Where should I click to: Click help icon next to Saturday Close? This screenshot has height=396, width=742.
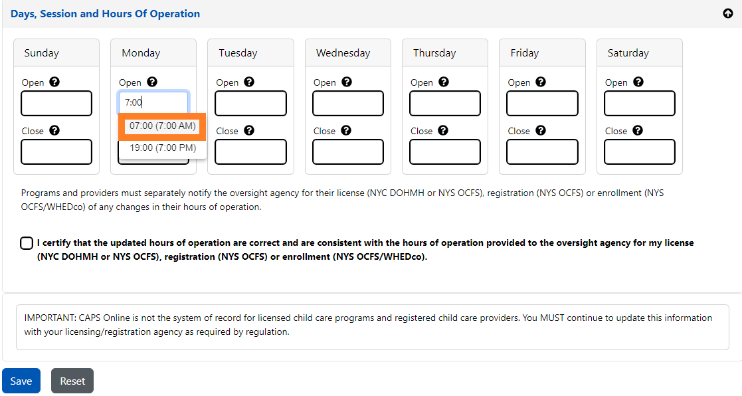tap(638, 131)
